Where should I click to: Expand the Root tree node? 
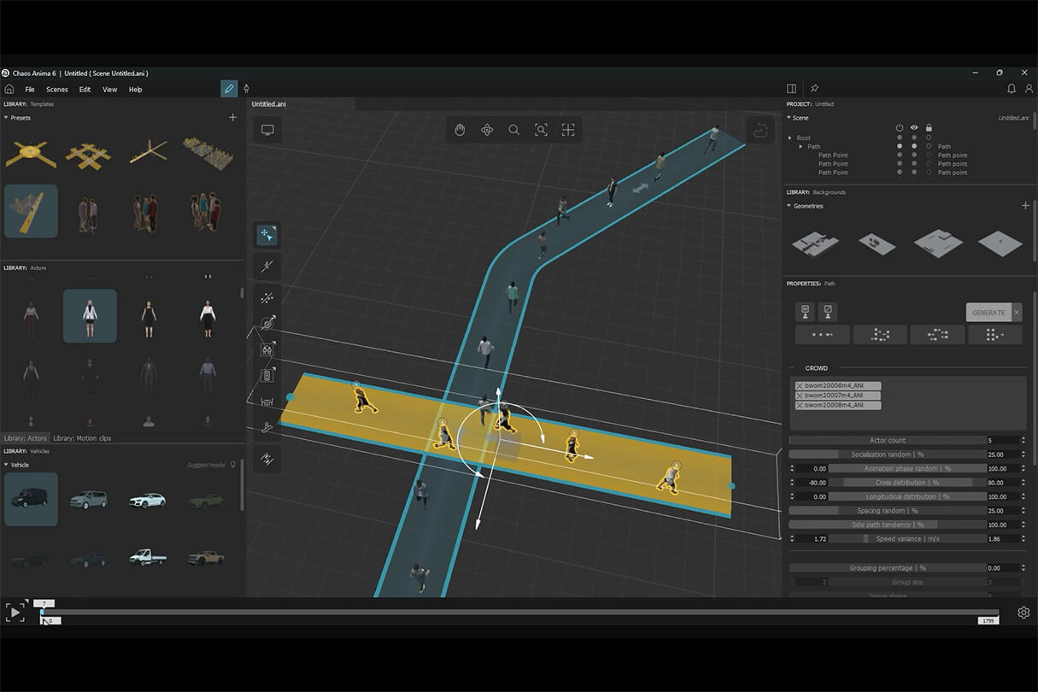coord(790,138)
